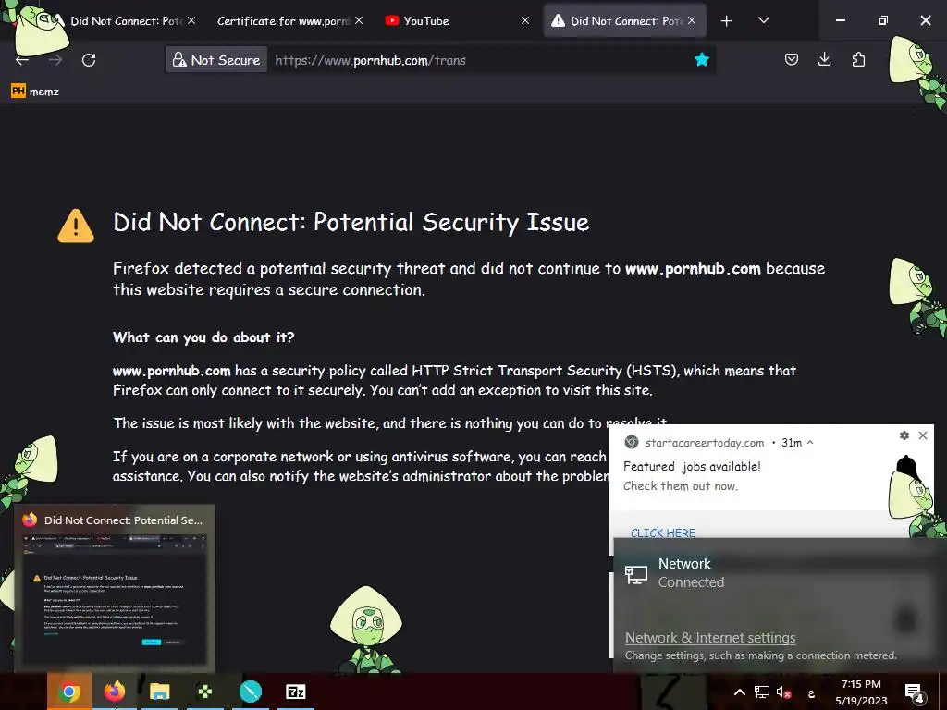This screenshot has height=710, width=947.
Task: Click the Did Not Connect heading text
Action: [351, 222]
